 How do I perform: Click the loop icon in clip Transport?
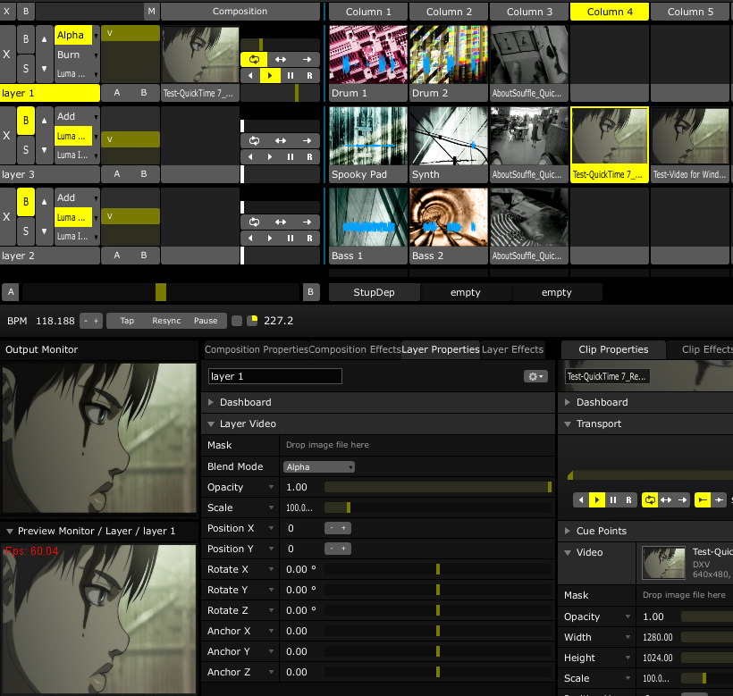tap(650, 499)
